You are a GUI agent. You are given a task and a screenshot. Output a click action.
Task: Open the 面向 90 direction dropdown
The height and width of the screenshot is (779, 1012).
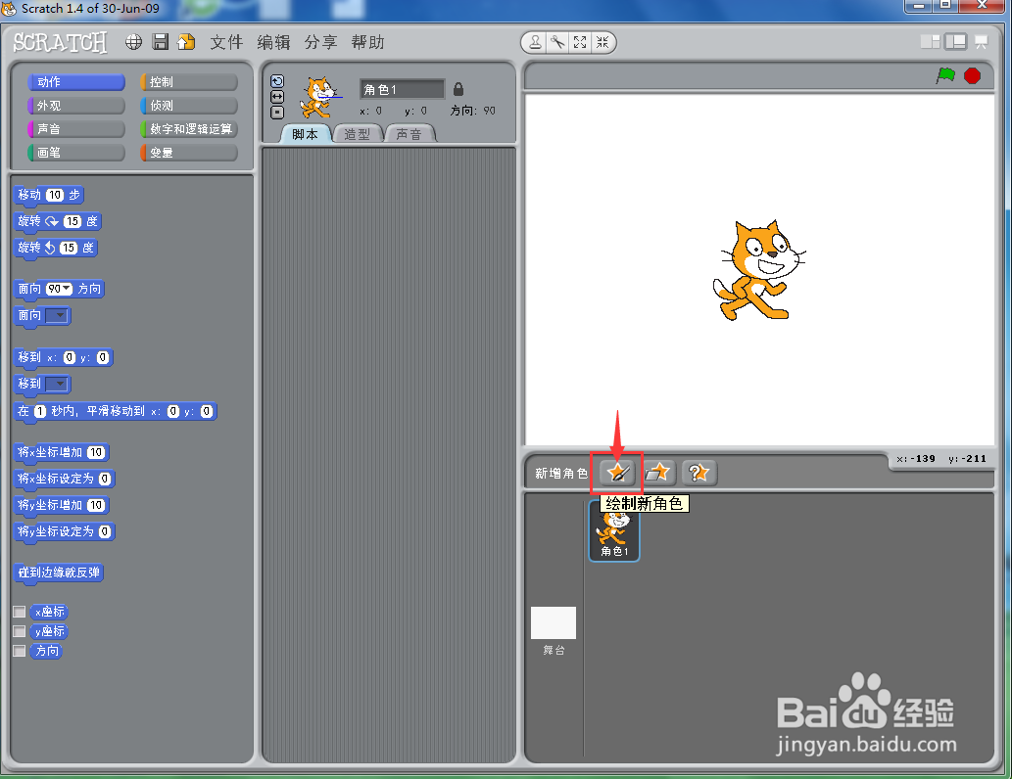point(67,289)
